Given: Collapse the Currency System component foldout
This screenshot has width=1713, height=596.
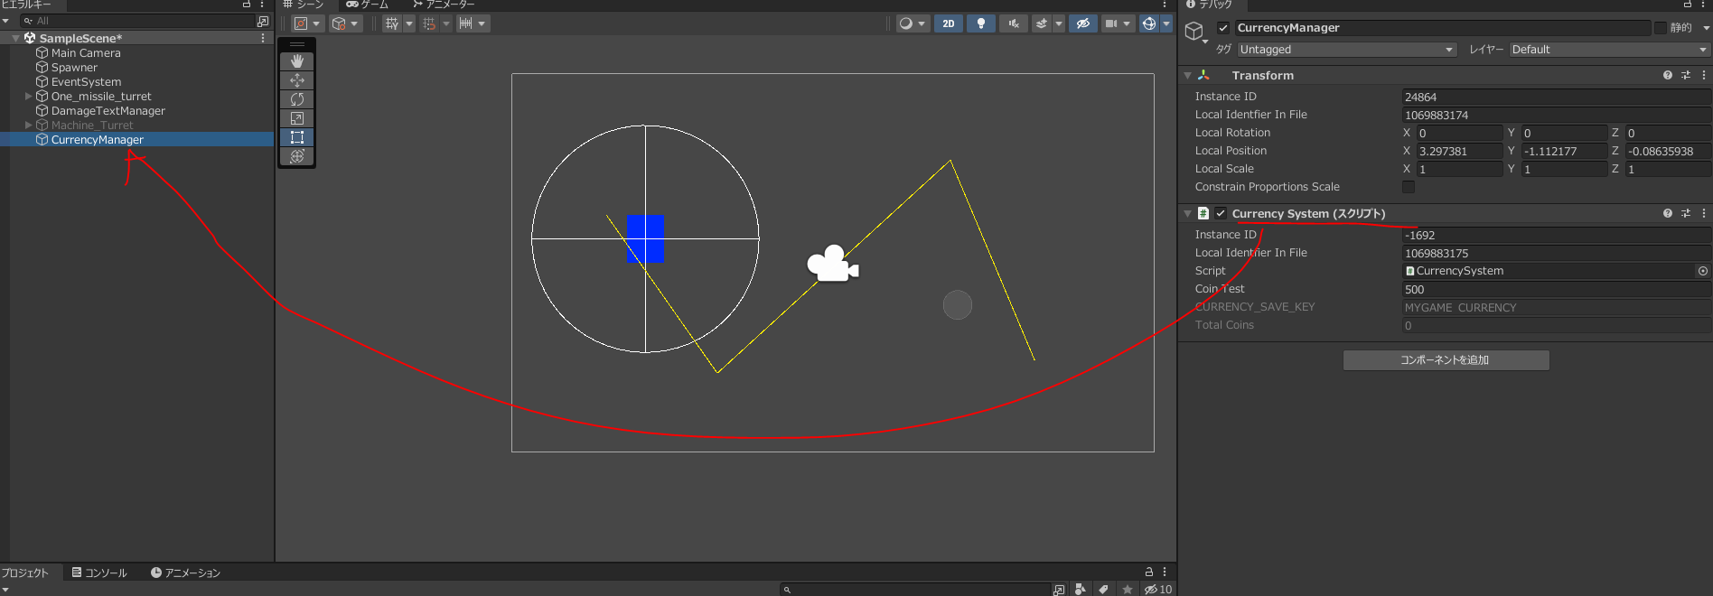Looking at the screenshot, I should point(1187,213).
